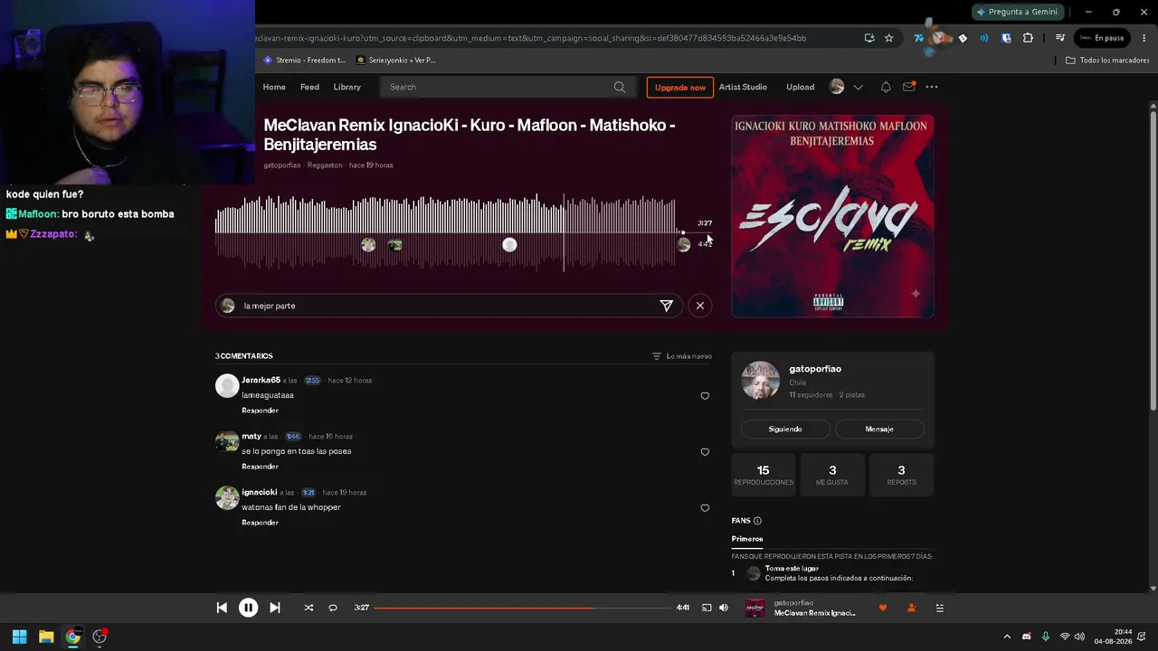
Task: Skip to the next track
Action: 275,608
